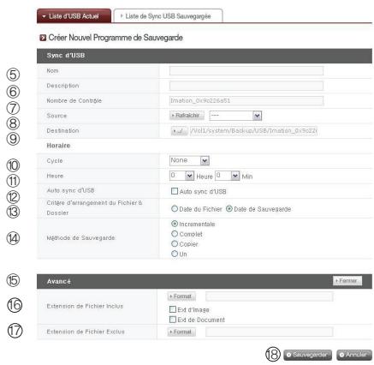Open Liste de Sync USB Sauvegardée tab
This screenshot has width=374, height=365.
168,16
